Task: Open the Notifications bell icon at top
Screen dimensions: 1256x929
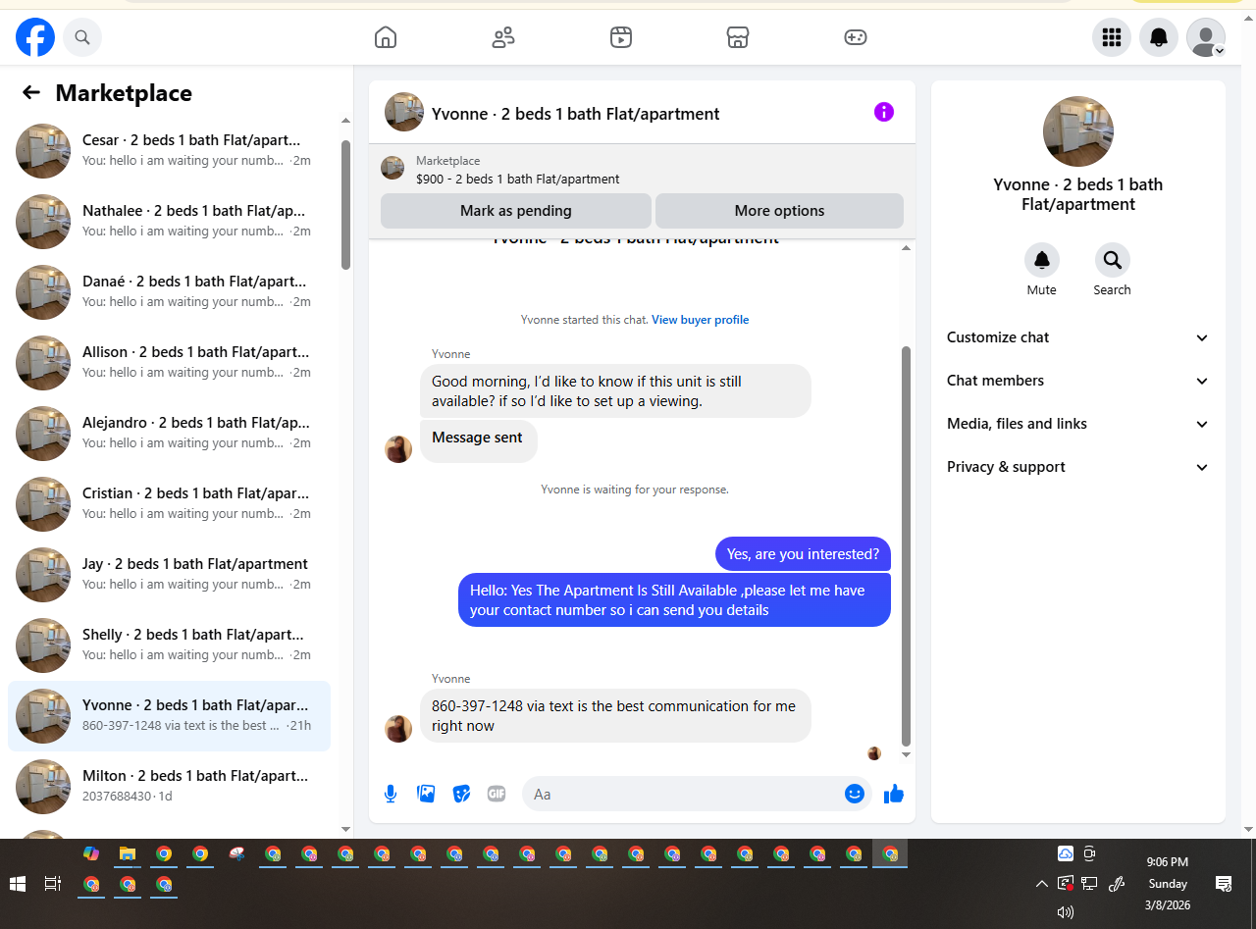Action: click(x=1159, y=37)
